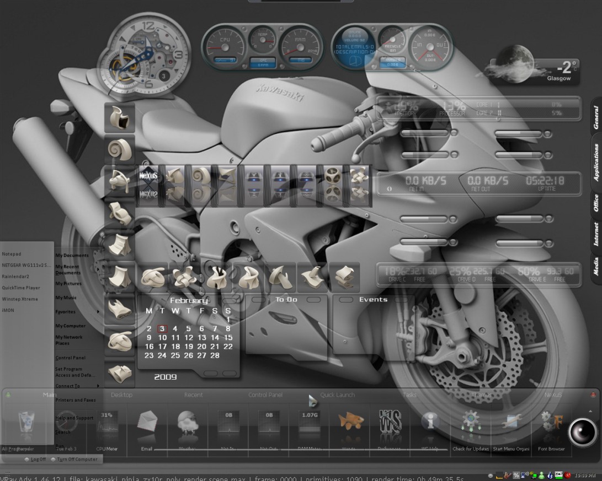Click the shelf scroll-up arrow above lens

(590, 411)
